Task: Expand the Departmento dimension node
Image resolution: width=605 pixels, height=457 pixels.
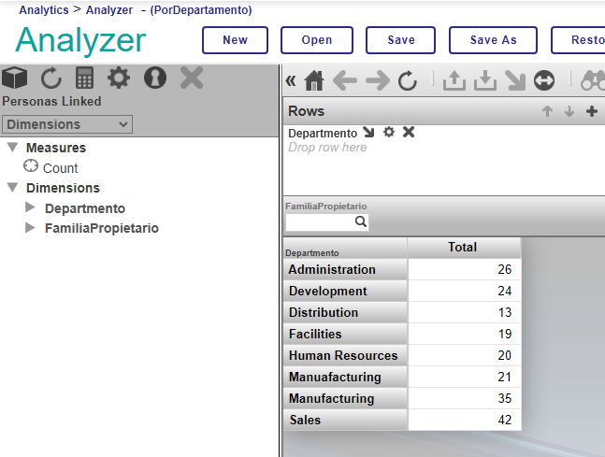Action: (30, 207)
